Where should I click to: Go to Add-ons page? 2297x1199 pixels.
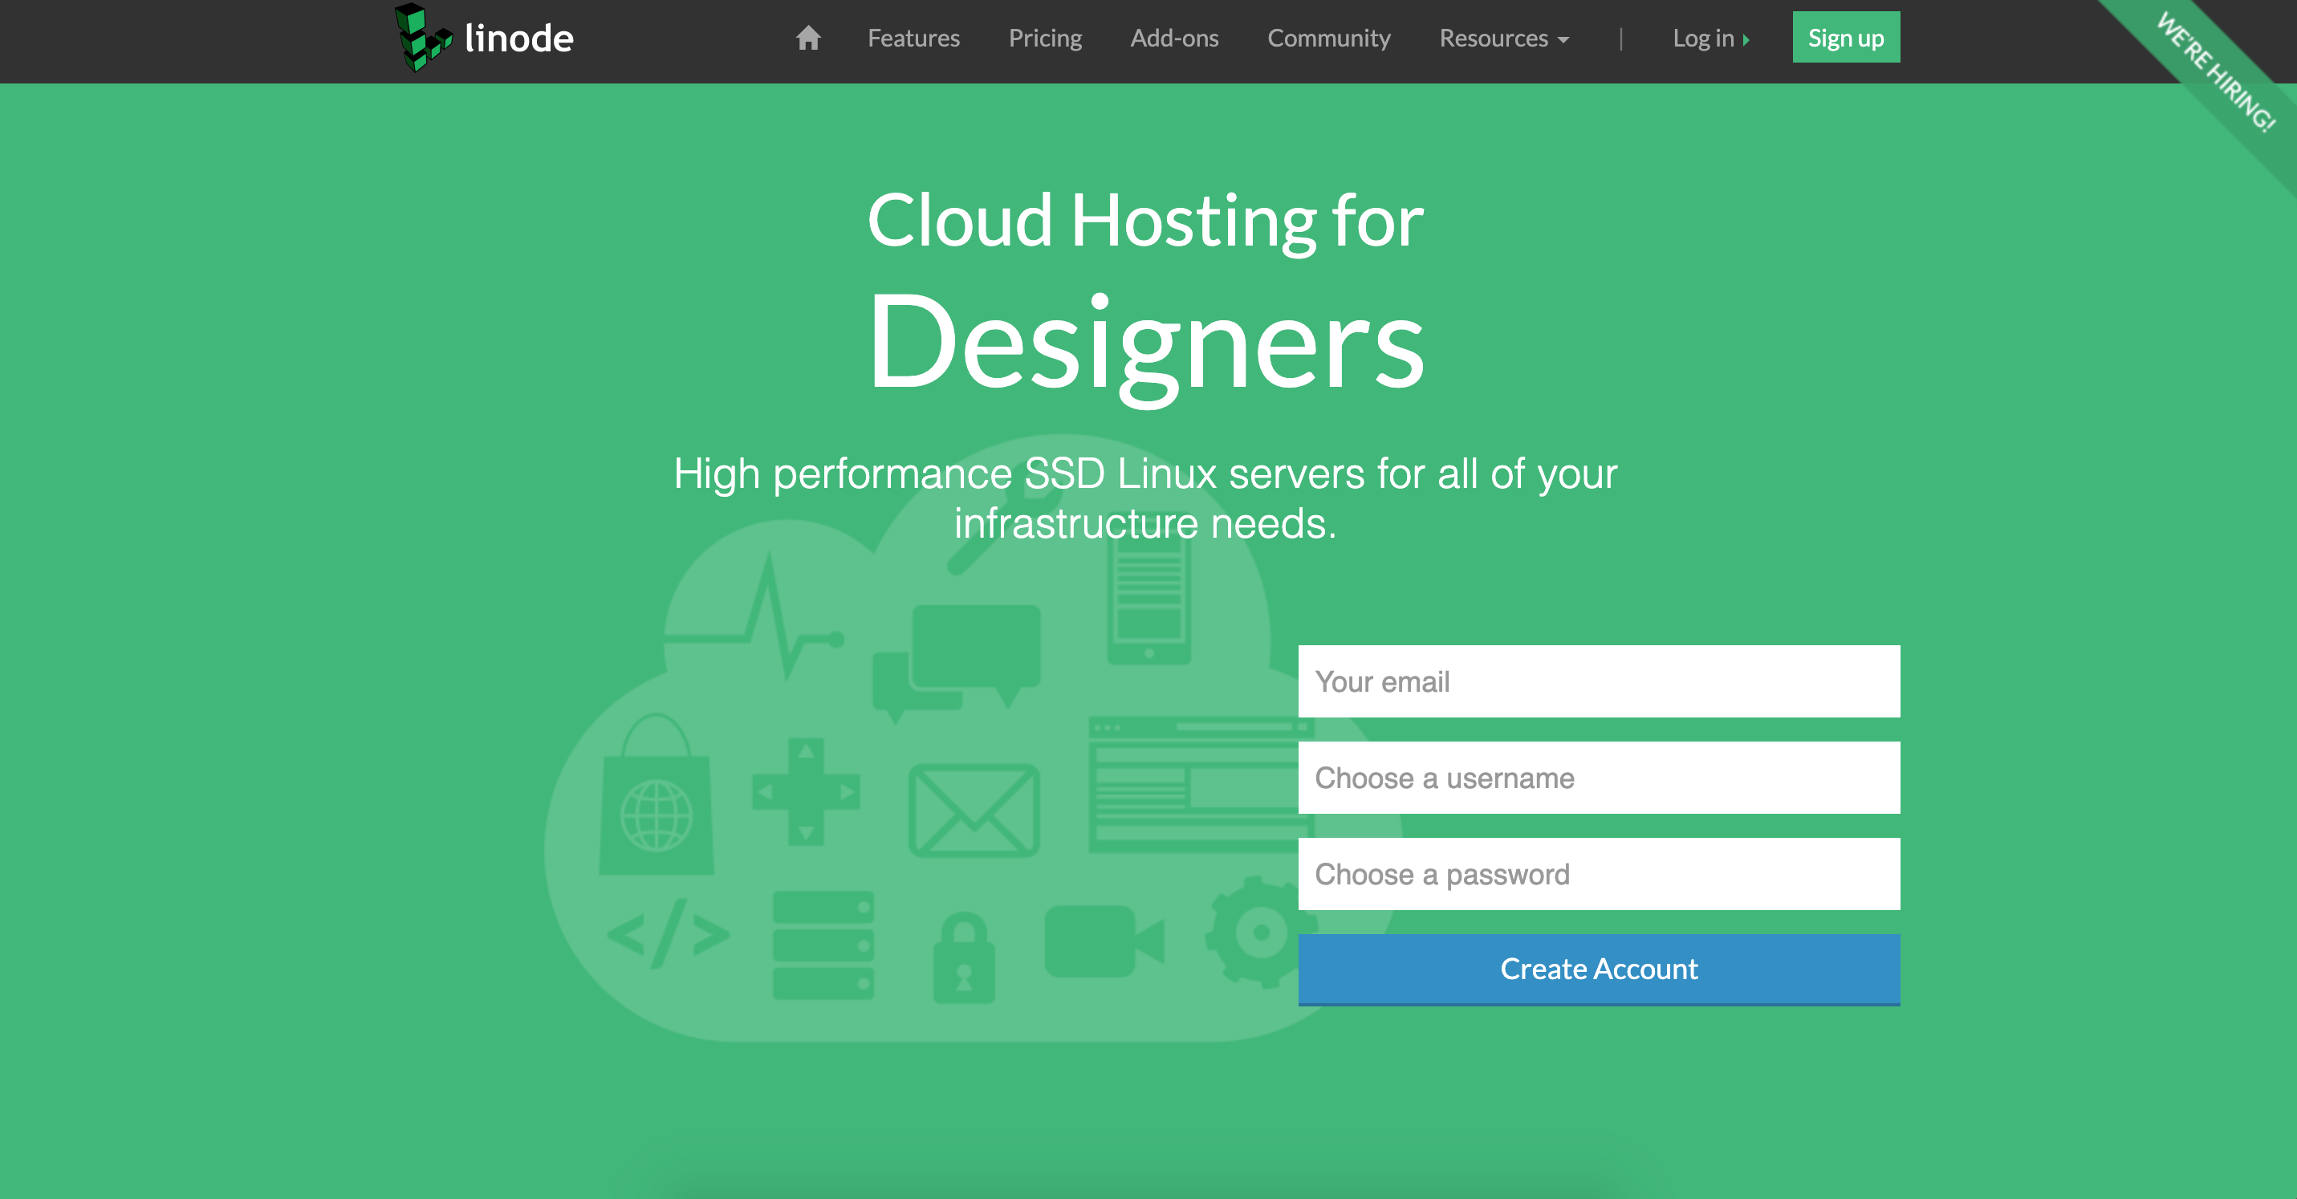(x=1173, y=39)
